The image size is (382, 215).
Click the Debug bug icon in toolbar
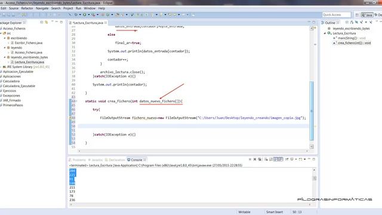(x=76, y=14)
